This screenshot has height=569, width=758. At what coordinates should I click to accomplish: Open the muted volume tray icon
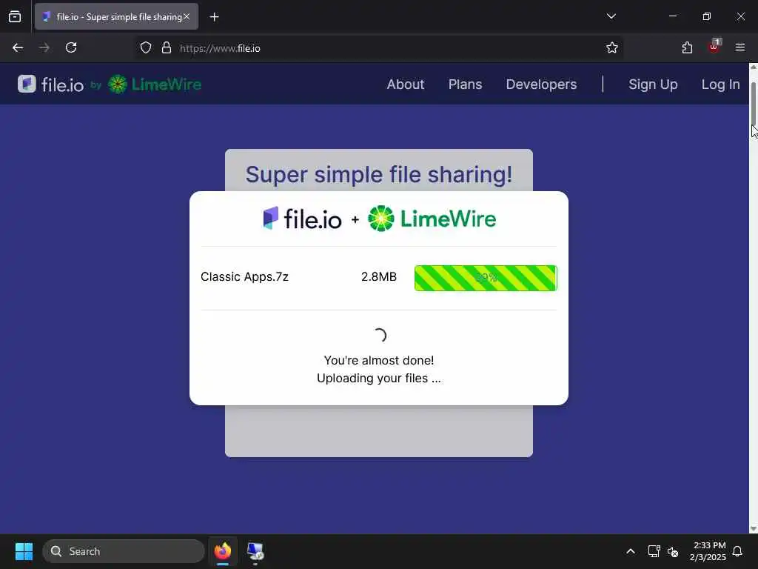673,551
